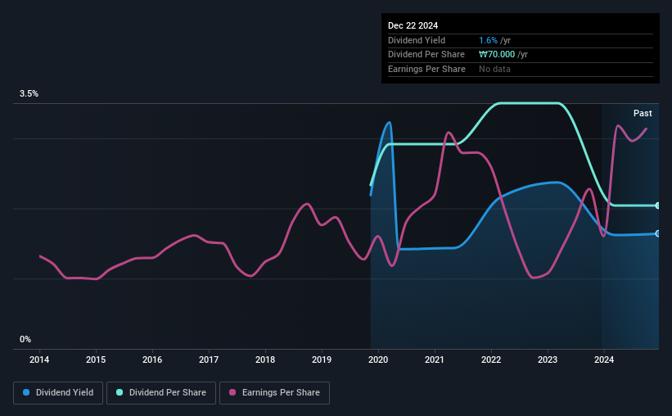
Task: Click the pink Earnings Per Share legend dot
Action: [x=232, y=392]
